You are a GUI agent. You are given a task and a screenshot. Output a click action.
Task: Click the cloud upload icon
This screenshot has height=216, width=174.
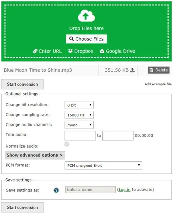point(86,15)
